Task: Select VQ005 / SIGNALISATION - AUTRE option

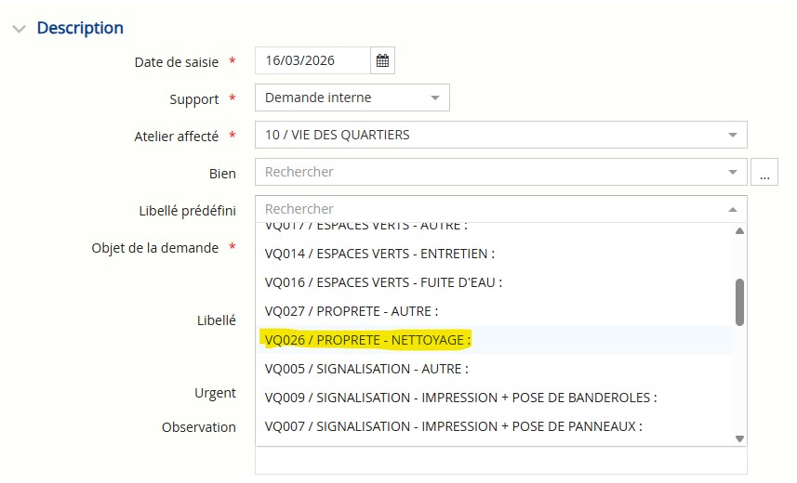Action: click(x=366, y=369)
